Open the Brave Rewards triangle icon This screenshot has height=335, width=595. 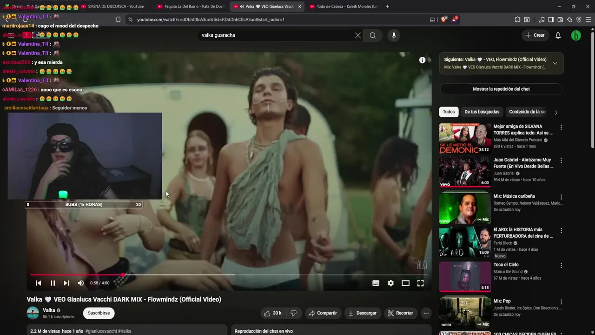click(455, 20)
